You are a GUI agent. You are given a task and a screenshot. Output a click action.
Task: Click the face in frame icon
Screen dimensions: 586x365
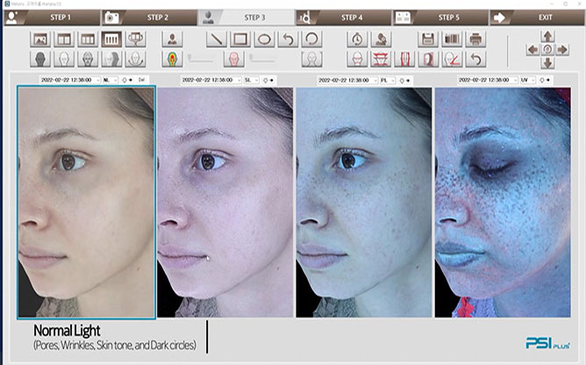pyautogui.click(x=311, y=59)
